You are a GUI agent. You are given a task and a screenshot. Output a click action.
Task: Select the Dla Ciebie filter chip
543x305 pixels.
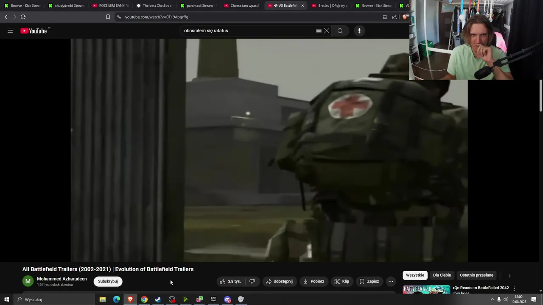(x=442, y=275)
